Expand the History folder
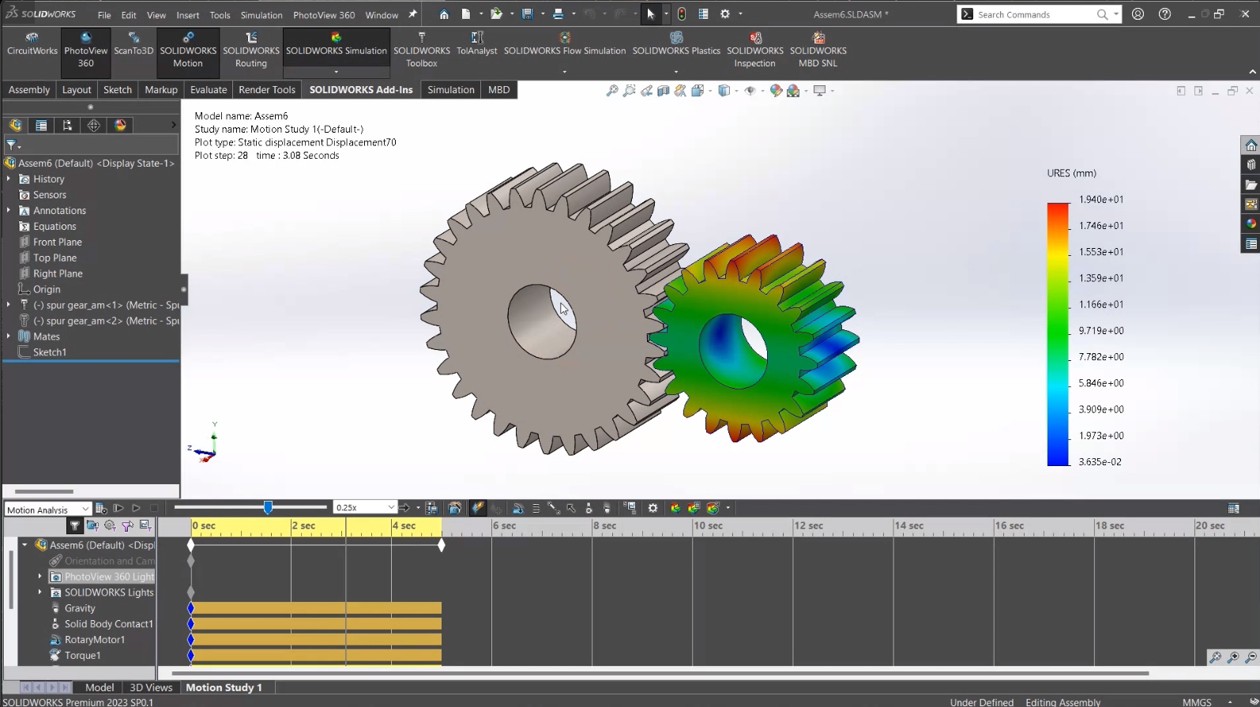Screen dimensions: 1260x707 [9, 179]
